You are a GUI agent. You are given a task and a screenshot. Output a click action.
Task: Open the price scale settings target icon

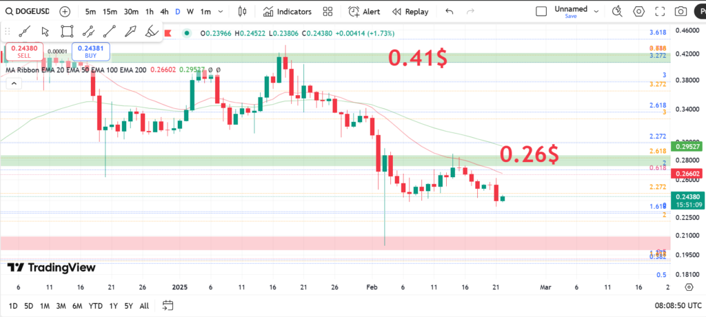pos(689,287)
